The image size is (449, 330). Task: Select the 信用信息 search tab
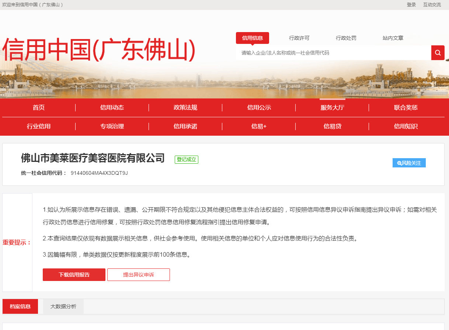pos(253,38)
